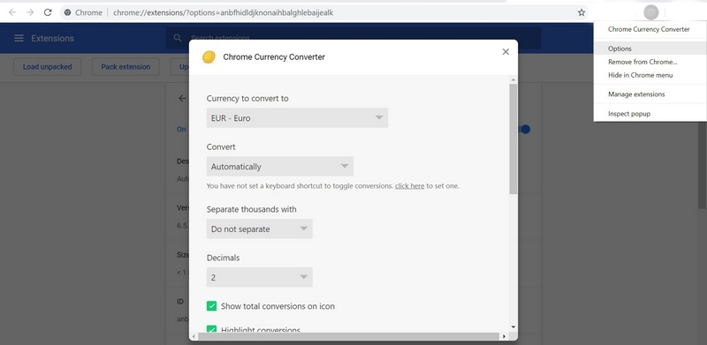Screen dimensions: 707x345
Task: Click the gold coin icon in dialog
Action: click(209, 56)
